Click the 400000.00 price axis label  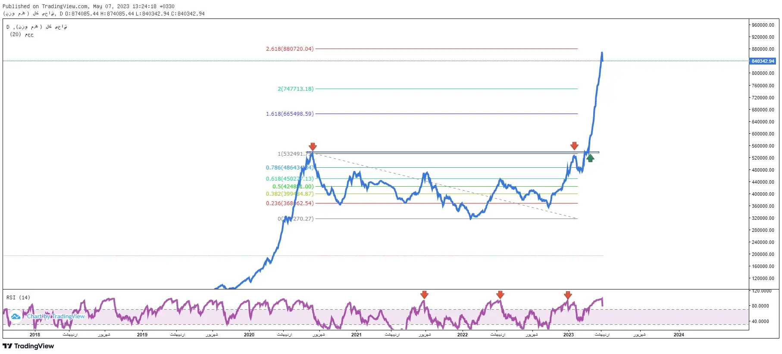[x=763, y=194]
